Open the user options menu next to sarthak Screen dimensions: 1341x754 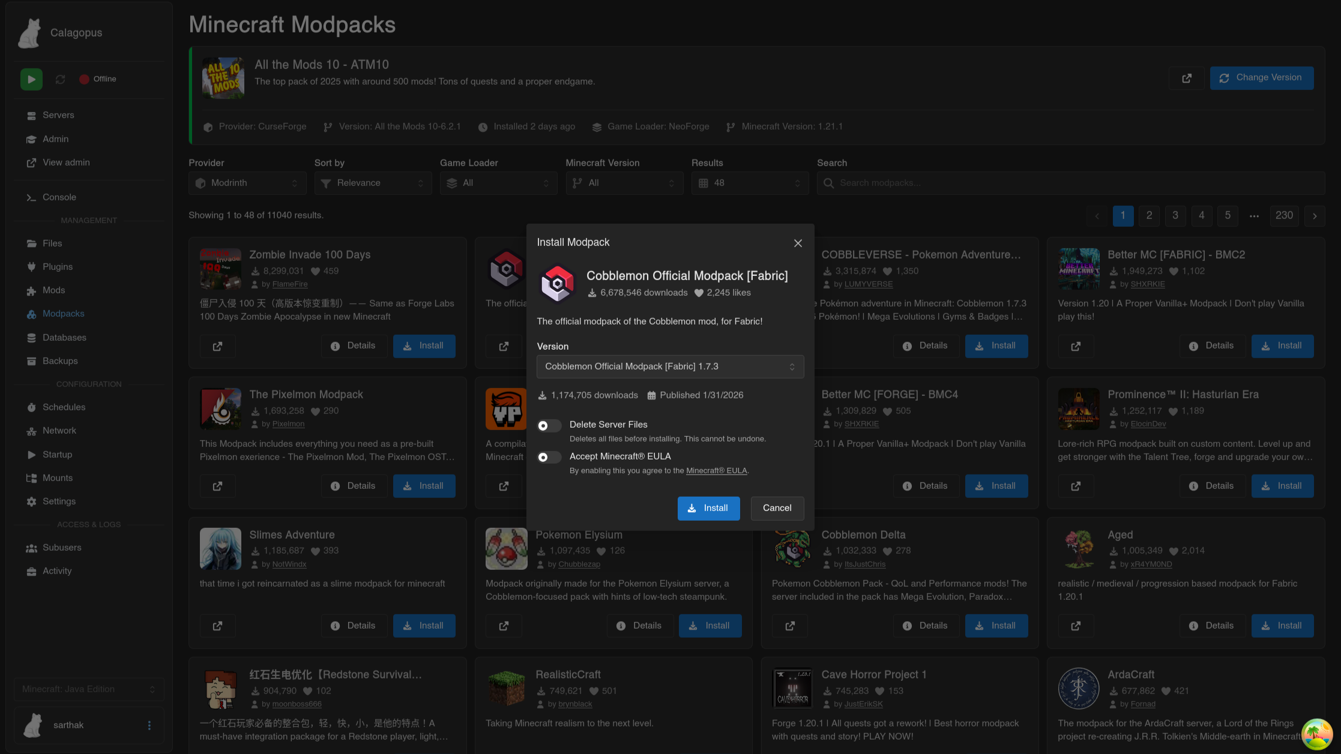[149, 725]
